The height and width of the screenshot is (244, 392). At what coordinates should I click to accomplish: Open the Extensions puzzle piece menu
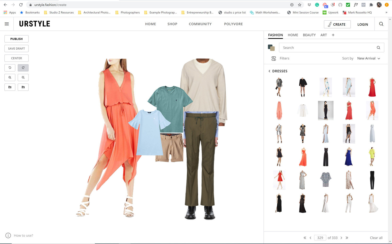(x=371, y=5)
